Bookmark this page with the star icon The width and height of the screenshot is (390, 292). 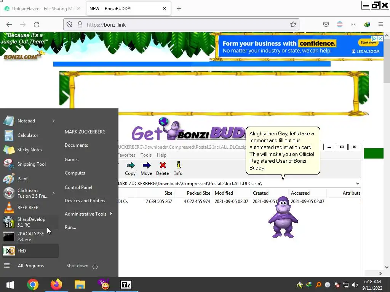[293, 25]
